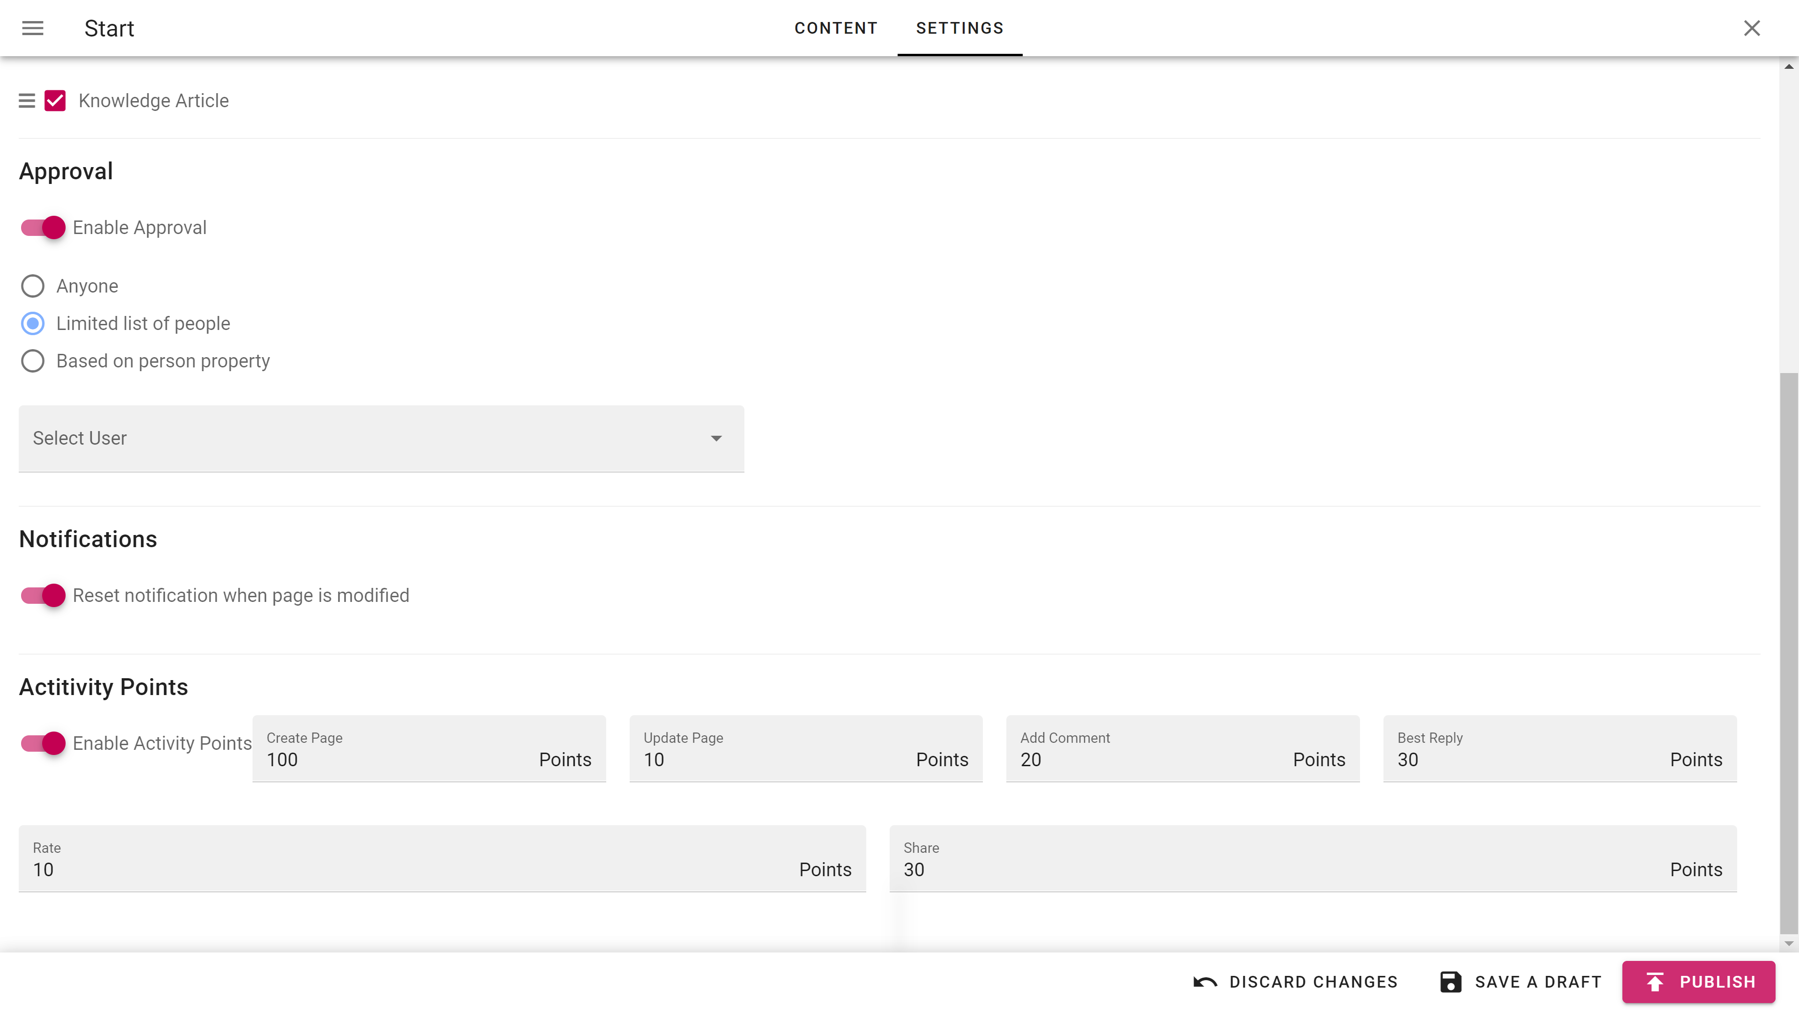Viewport: 1799px width, 1011px height.
Task: Click the Settings tab
Action: coord(959,28)
